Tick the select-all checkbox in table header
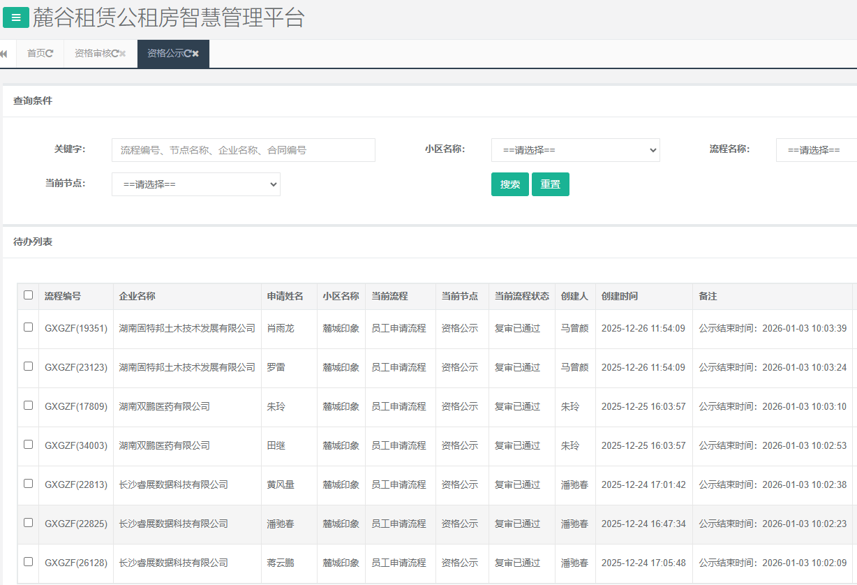This screenshot has height=585, width=857. coord(29,295)
